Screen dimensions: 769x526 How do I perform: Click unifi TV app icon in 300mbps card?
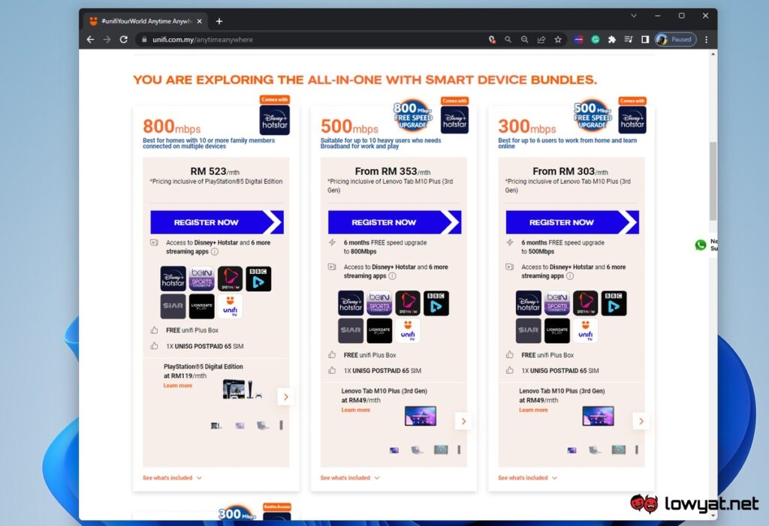tap(586, 330)
